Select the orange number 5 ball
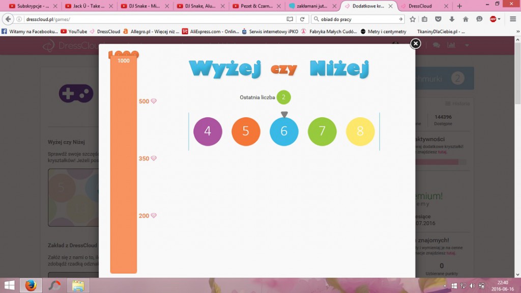The image size is (521, 293). [246, 131]
